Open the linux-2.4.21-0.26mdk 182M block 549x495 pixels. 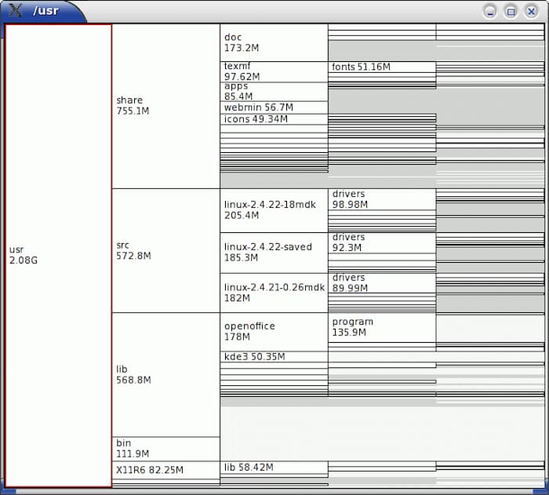pos(274,293)
